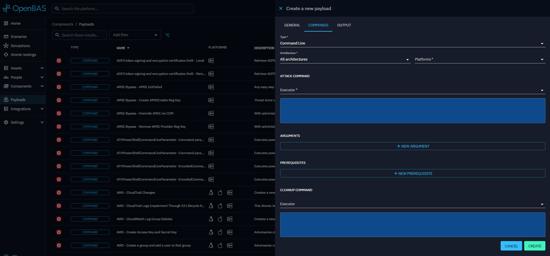550x256 pixels.
Task: Click the TYPE column header
Action: click(x=75, y=47)
